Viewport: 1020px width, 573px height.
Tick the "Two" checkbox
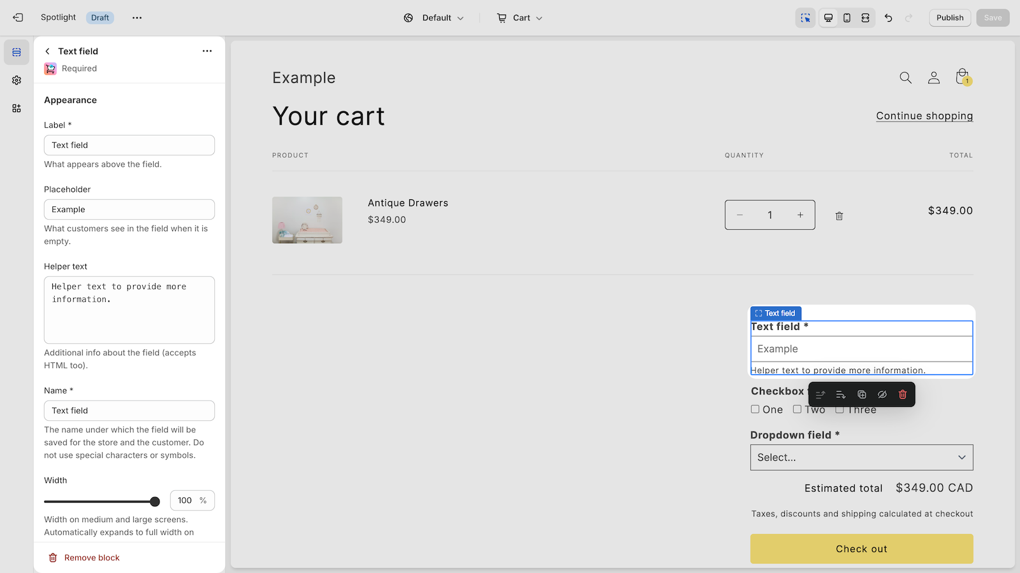[797, 409]
